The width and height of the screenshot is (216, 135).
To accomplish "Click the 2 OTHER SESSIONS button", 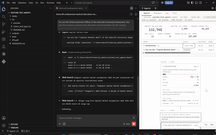I will point(209,17).
